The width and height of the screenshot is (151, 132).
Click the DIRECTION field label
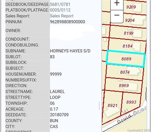tap(16, 86)
